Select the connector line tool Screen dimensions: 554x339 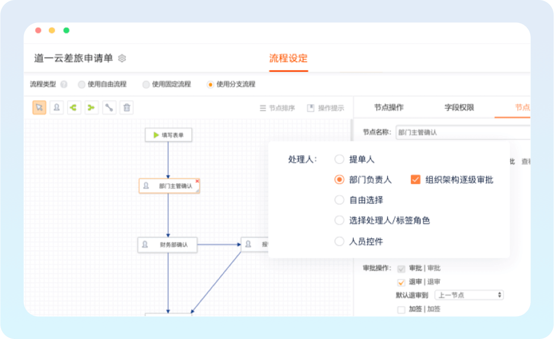click(x=109, y=108)
